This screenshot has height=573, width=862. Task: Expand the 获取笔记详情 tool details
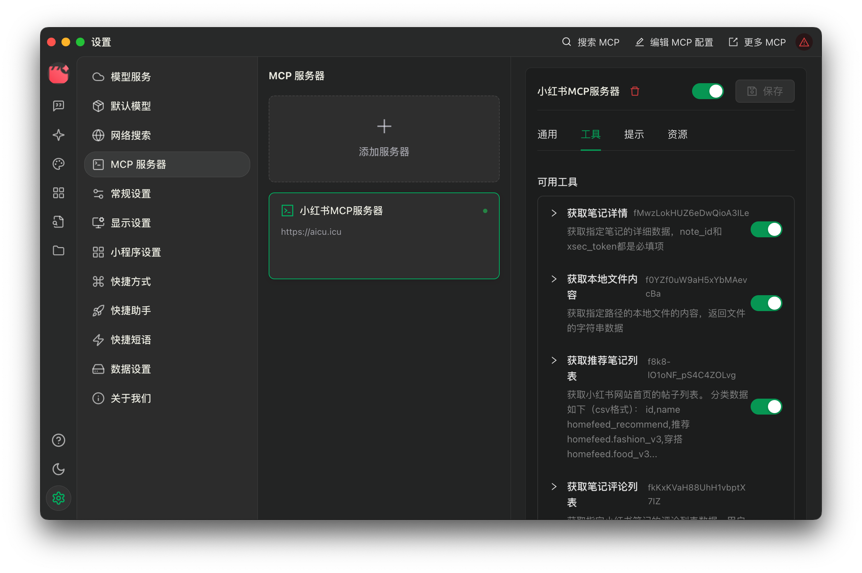point(554,213)
